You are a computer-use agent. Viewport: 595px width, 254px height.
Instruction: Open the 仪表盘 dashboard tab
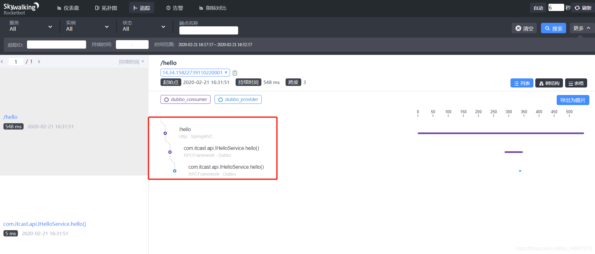tap(68, 8)
